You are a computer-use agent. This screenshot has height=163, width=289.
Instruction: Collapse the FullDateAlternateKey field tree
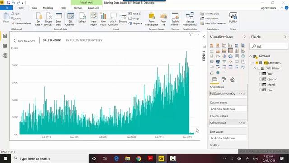(x=252, y=63)
